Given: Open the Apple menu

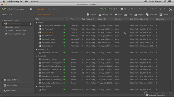Looking at the screenshot, I should click(4, 1).
